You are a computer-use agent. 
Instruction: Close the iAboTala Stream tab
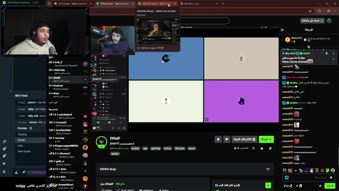tap(175, 4)
